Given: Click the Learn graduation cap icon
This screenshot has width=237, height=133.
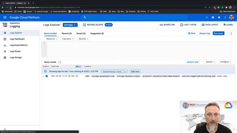Looking at the screenshot, I should click(x=224, y=25).
